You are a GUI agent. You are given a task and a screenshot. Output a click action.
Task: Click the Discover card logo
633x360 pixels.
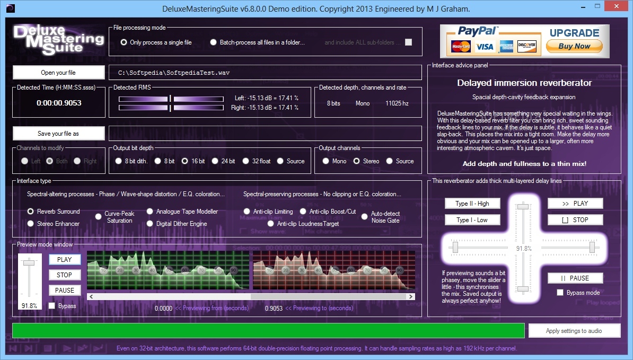click(x=527, y=47)
